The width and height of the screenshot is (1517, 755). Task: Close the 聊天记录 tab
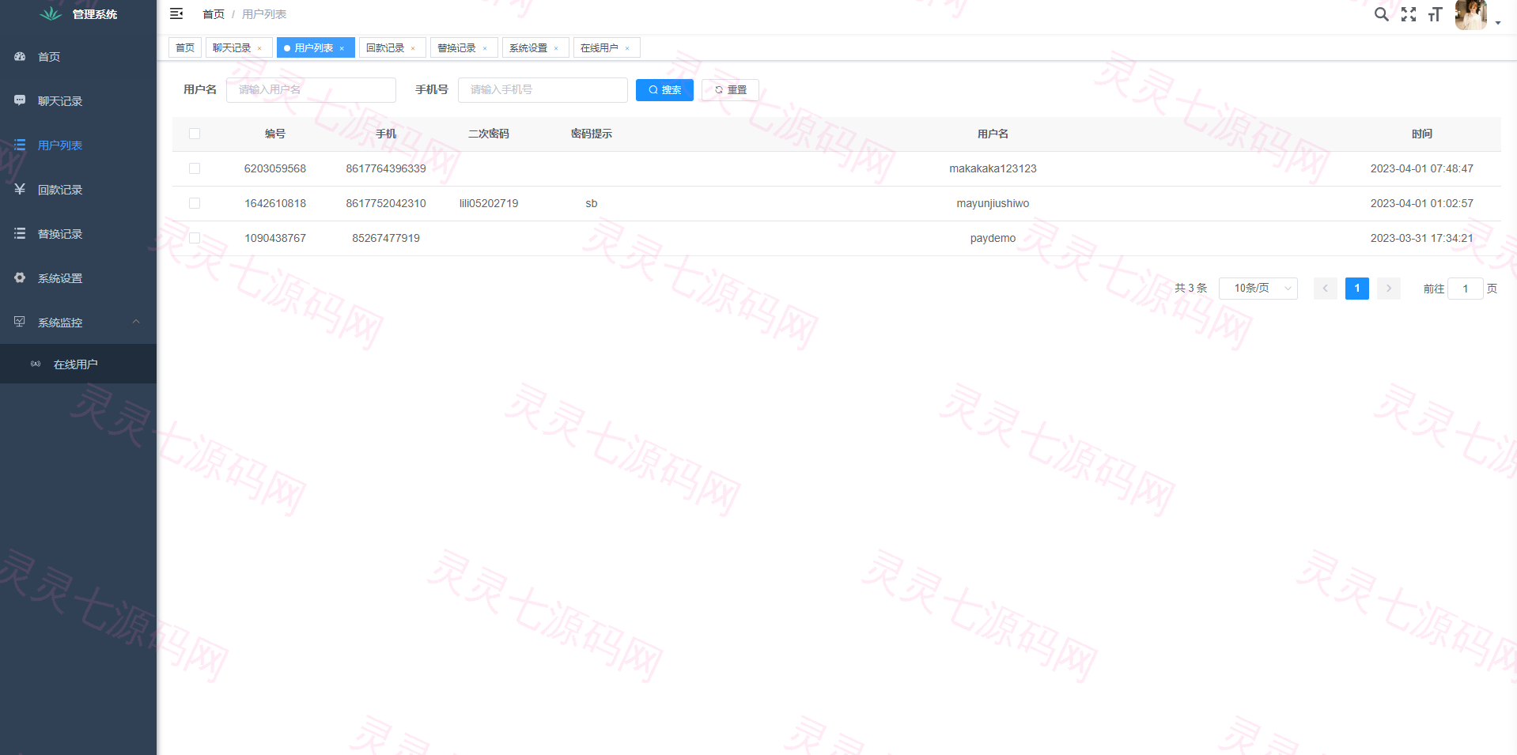pyautogui.click(x=259, y=49)
